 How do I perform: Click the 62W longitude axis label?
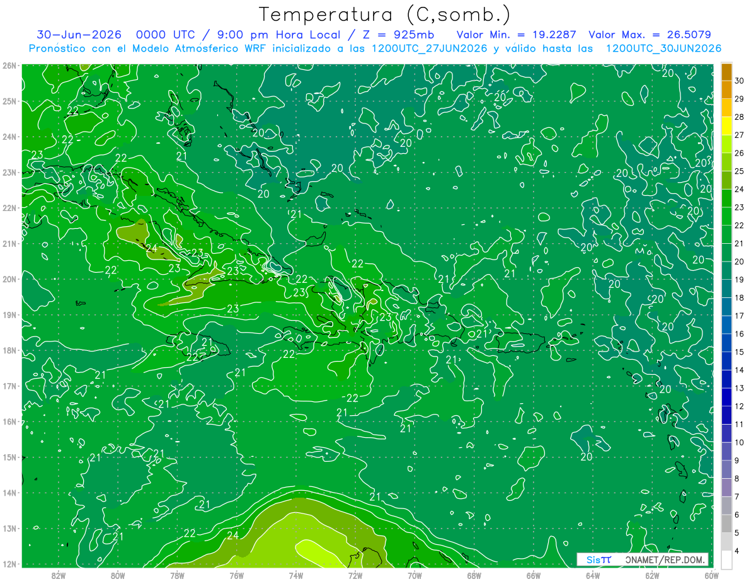point(652,575)
